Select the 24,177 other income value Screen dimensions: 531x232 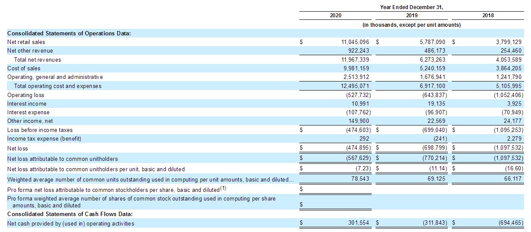(513, 121)
